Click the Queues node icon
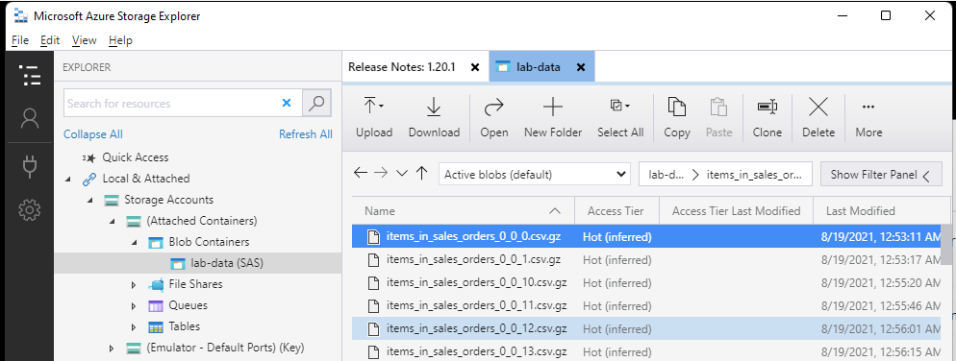This screenshot has height=361, width=956. (156, 305)
